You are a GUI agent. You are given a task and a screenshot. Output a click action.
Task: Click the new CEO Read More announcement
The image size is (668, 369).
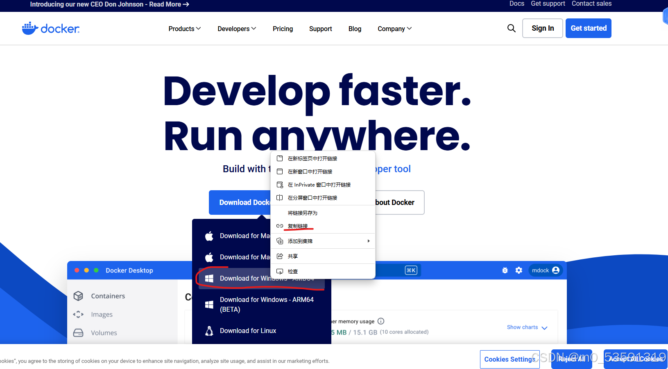coord(109,4)
